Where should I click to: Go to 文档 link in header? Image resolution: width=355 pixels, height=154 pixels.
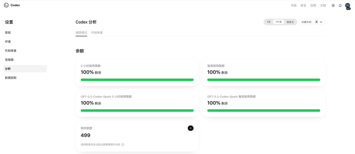coord(323,6)
